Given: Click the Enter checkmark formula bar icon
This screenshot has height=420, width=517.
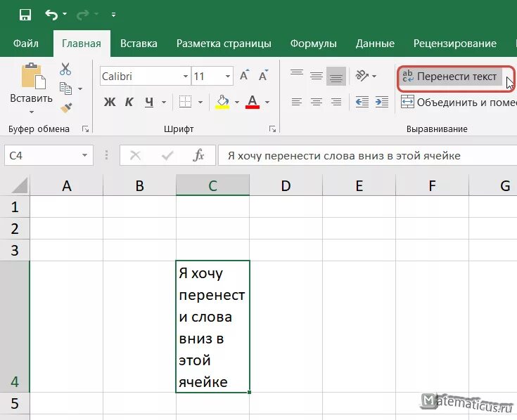Looking at the screenshot, I should [167, 155].
